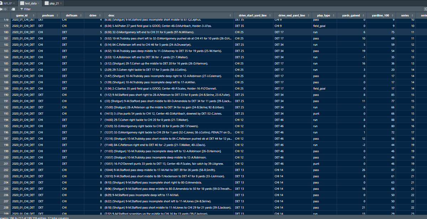Sort yards_gained column with its arrows

coord(363,16)
